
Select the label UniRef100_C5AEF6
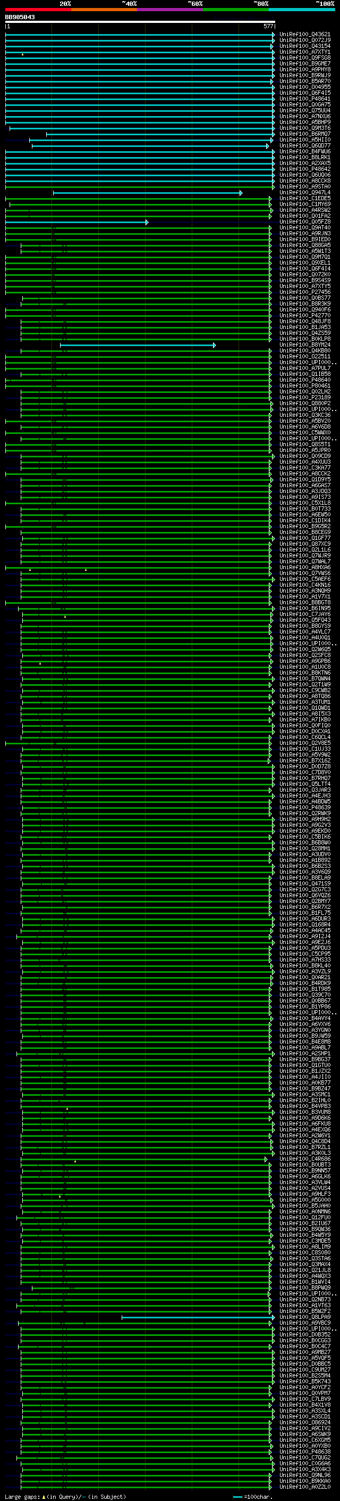[304, 579]
